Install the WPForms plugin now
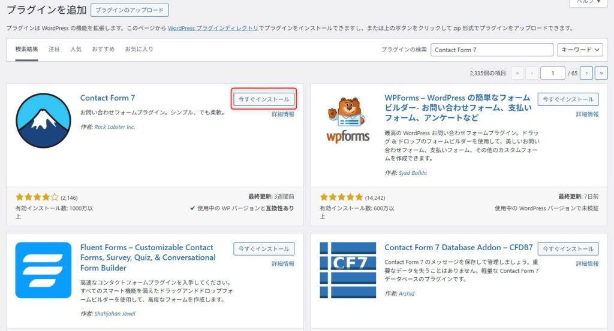This screenshot has height=331, width=614. click(x=568, y=99)
